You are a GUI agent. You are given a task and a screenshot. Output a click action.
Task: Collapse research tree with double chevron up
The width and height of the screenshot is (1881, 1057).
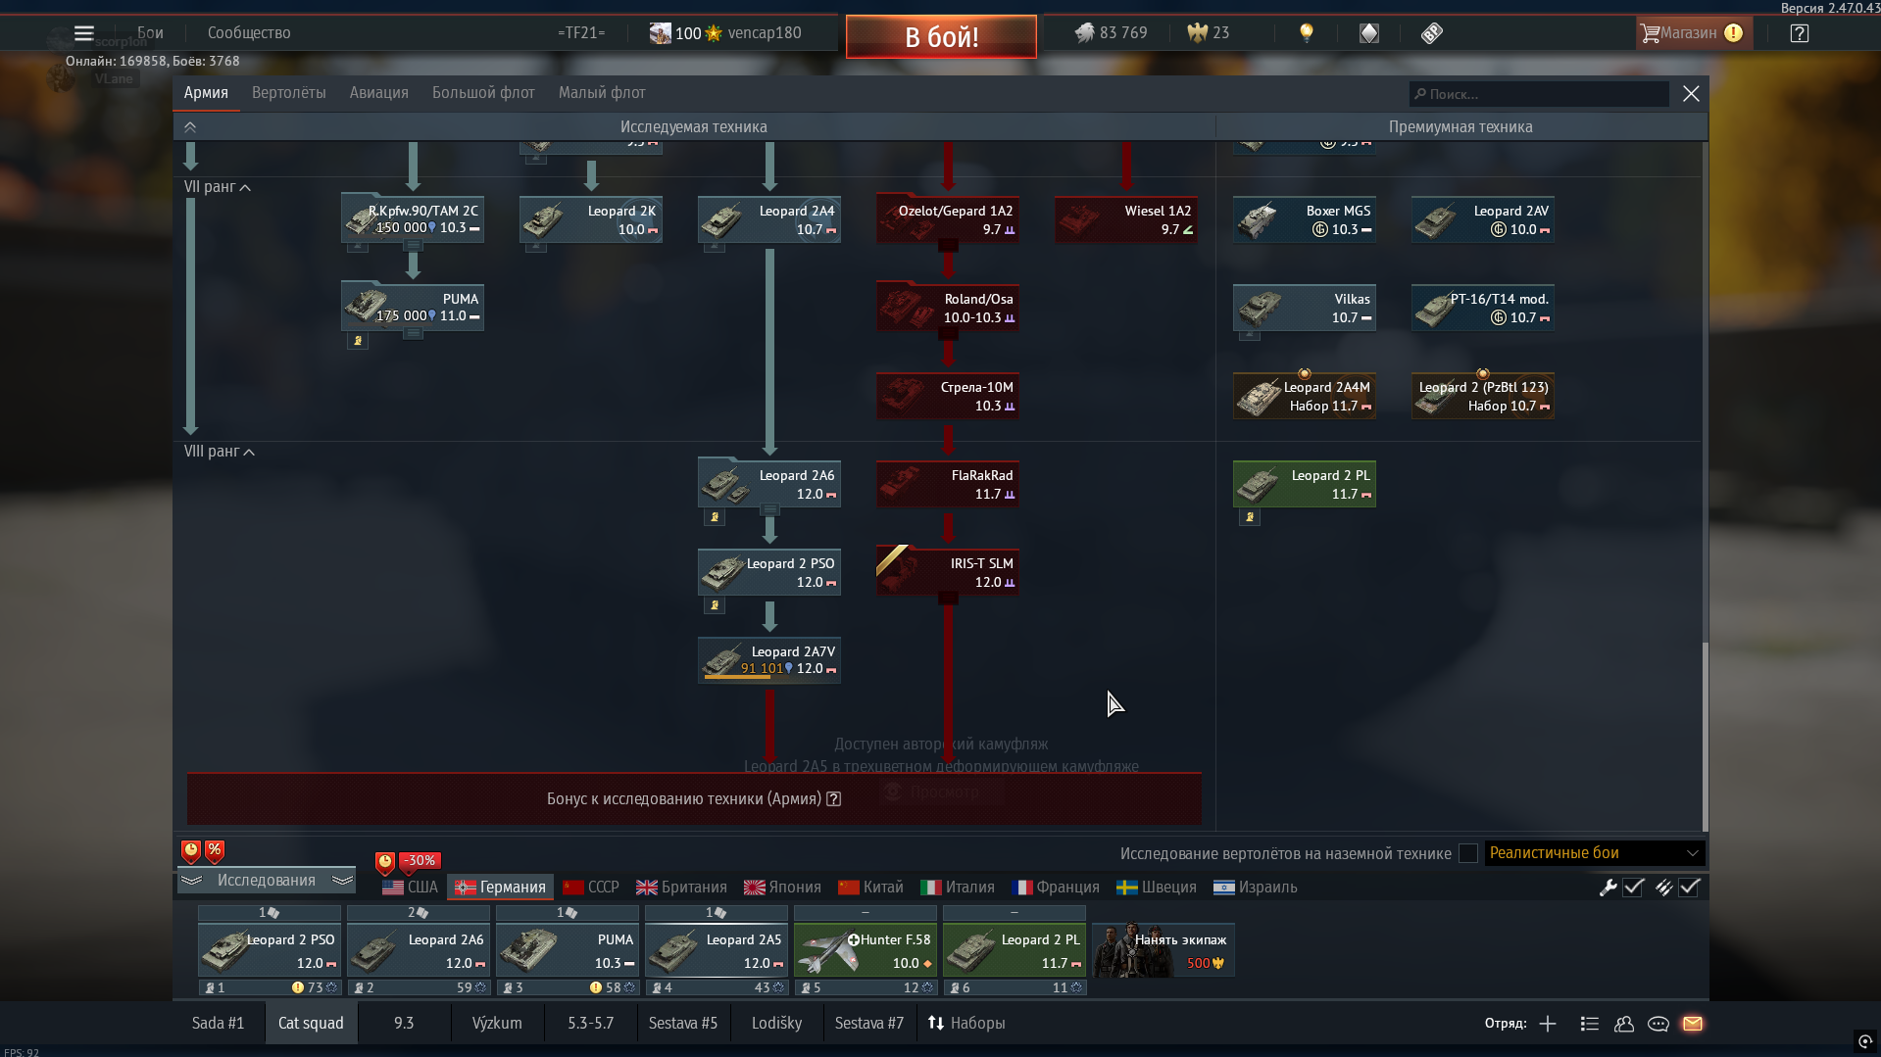(x=190, y=127)
